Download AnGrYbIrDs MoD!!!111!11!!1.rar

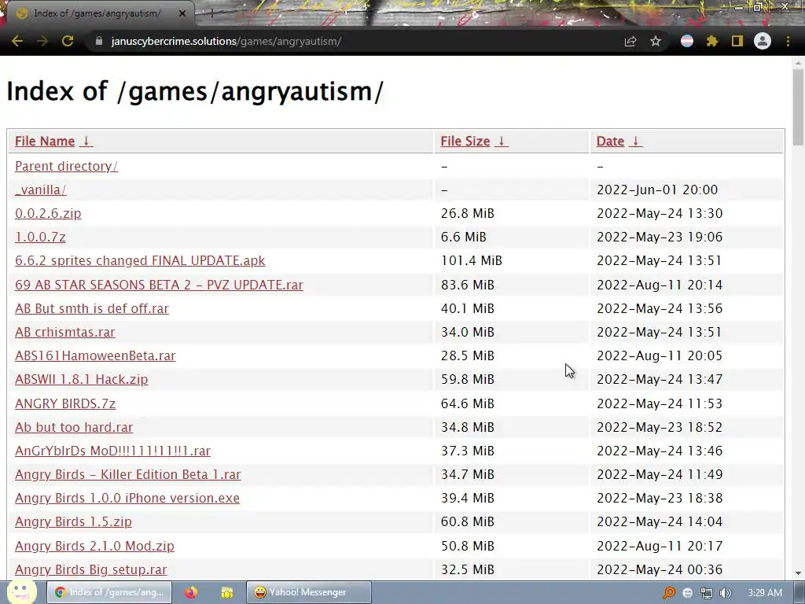112,451
